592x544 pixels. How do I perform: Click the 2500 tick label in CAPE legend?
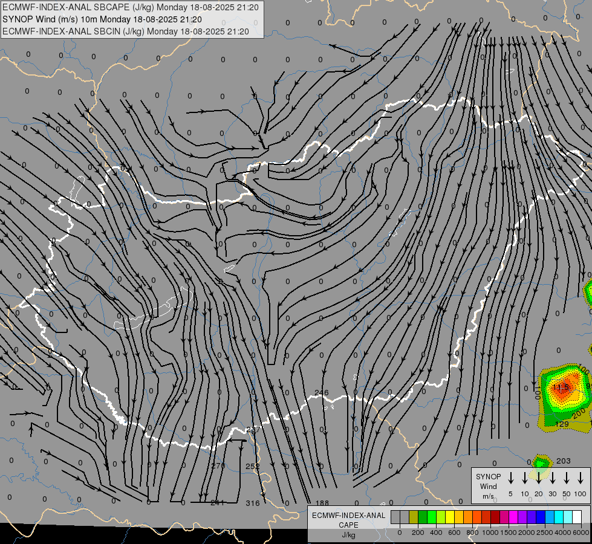(x=545, y=533)
